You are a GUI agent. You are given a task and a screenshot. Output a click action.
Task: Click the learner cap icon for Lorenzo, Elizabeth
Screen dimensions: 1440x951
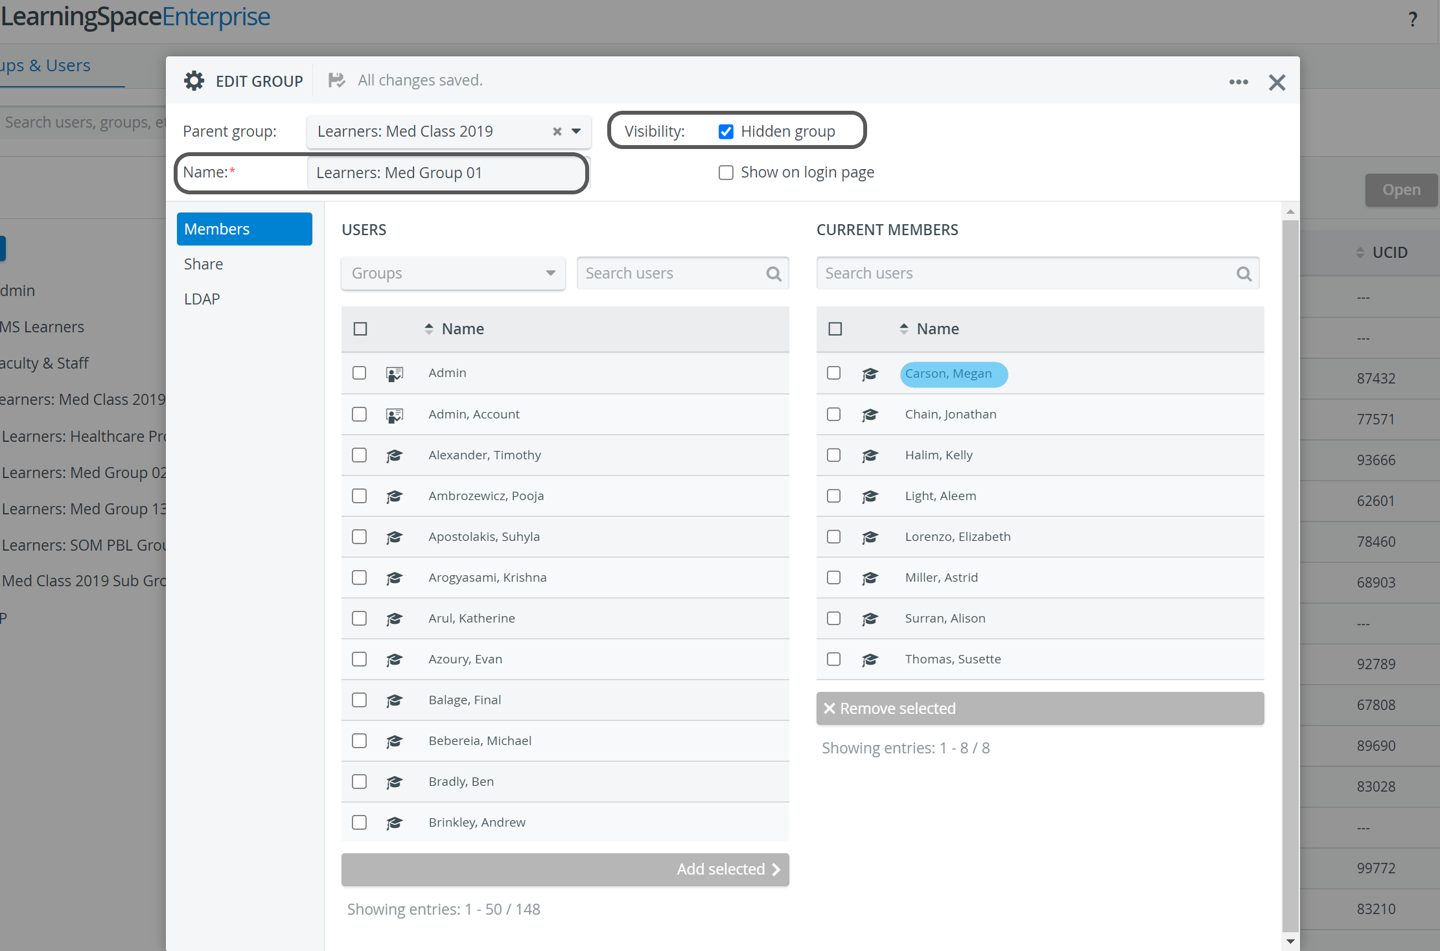coord(870,538)
